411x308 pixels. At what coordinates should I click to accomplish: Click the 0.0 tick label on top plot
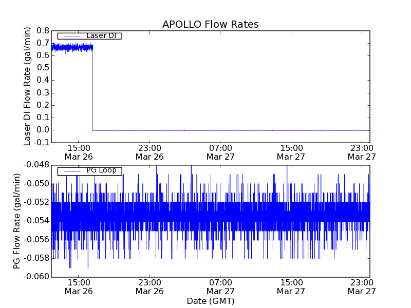[42, 130]
